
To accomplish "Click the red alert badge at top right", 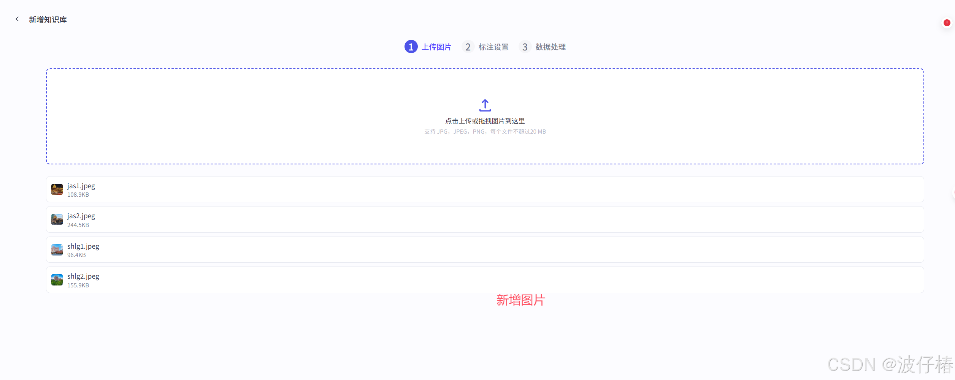I will coord(946,22).
